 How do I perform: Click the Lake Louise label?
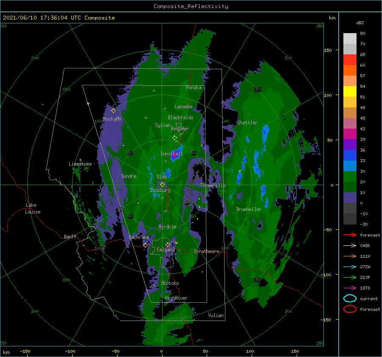click(33, 208)
